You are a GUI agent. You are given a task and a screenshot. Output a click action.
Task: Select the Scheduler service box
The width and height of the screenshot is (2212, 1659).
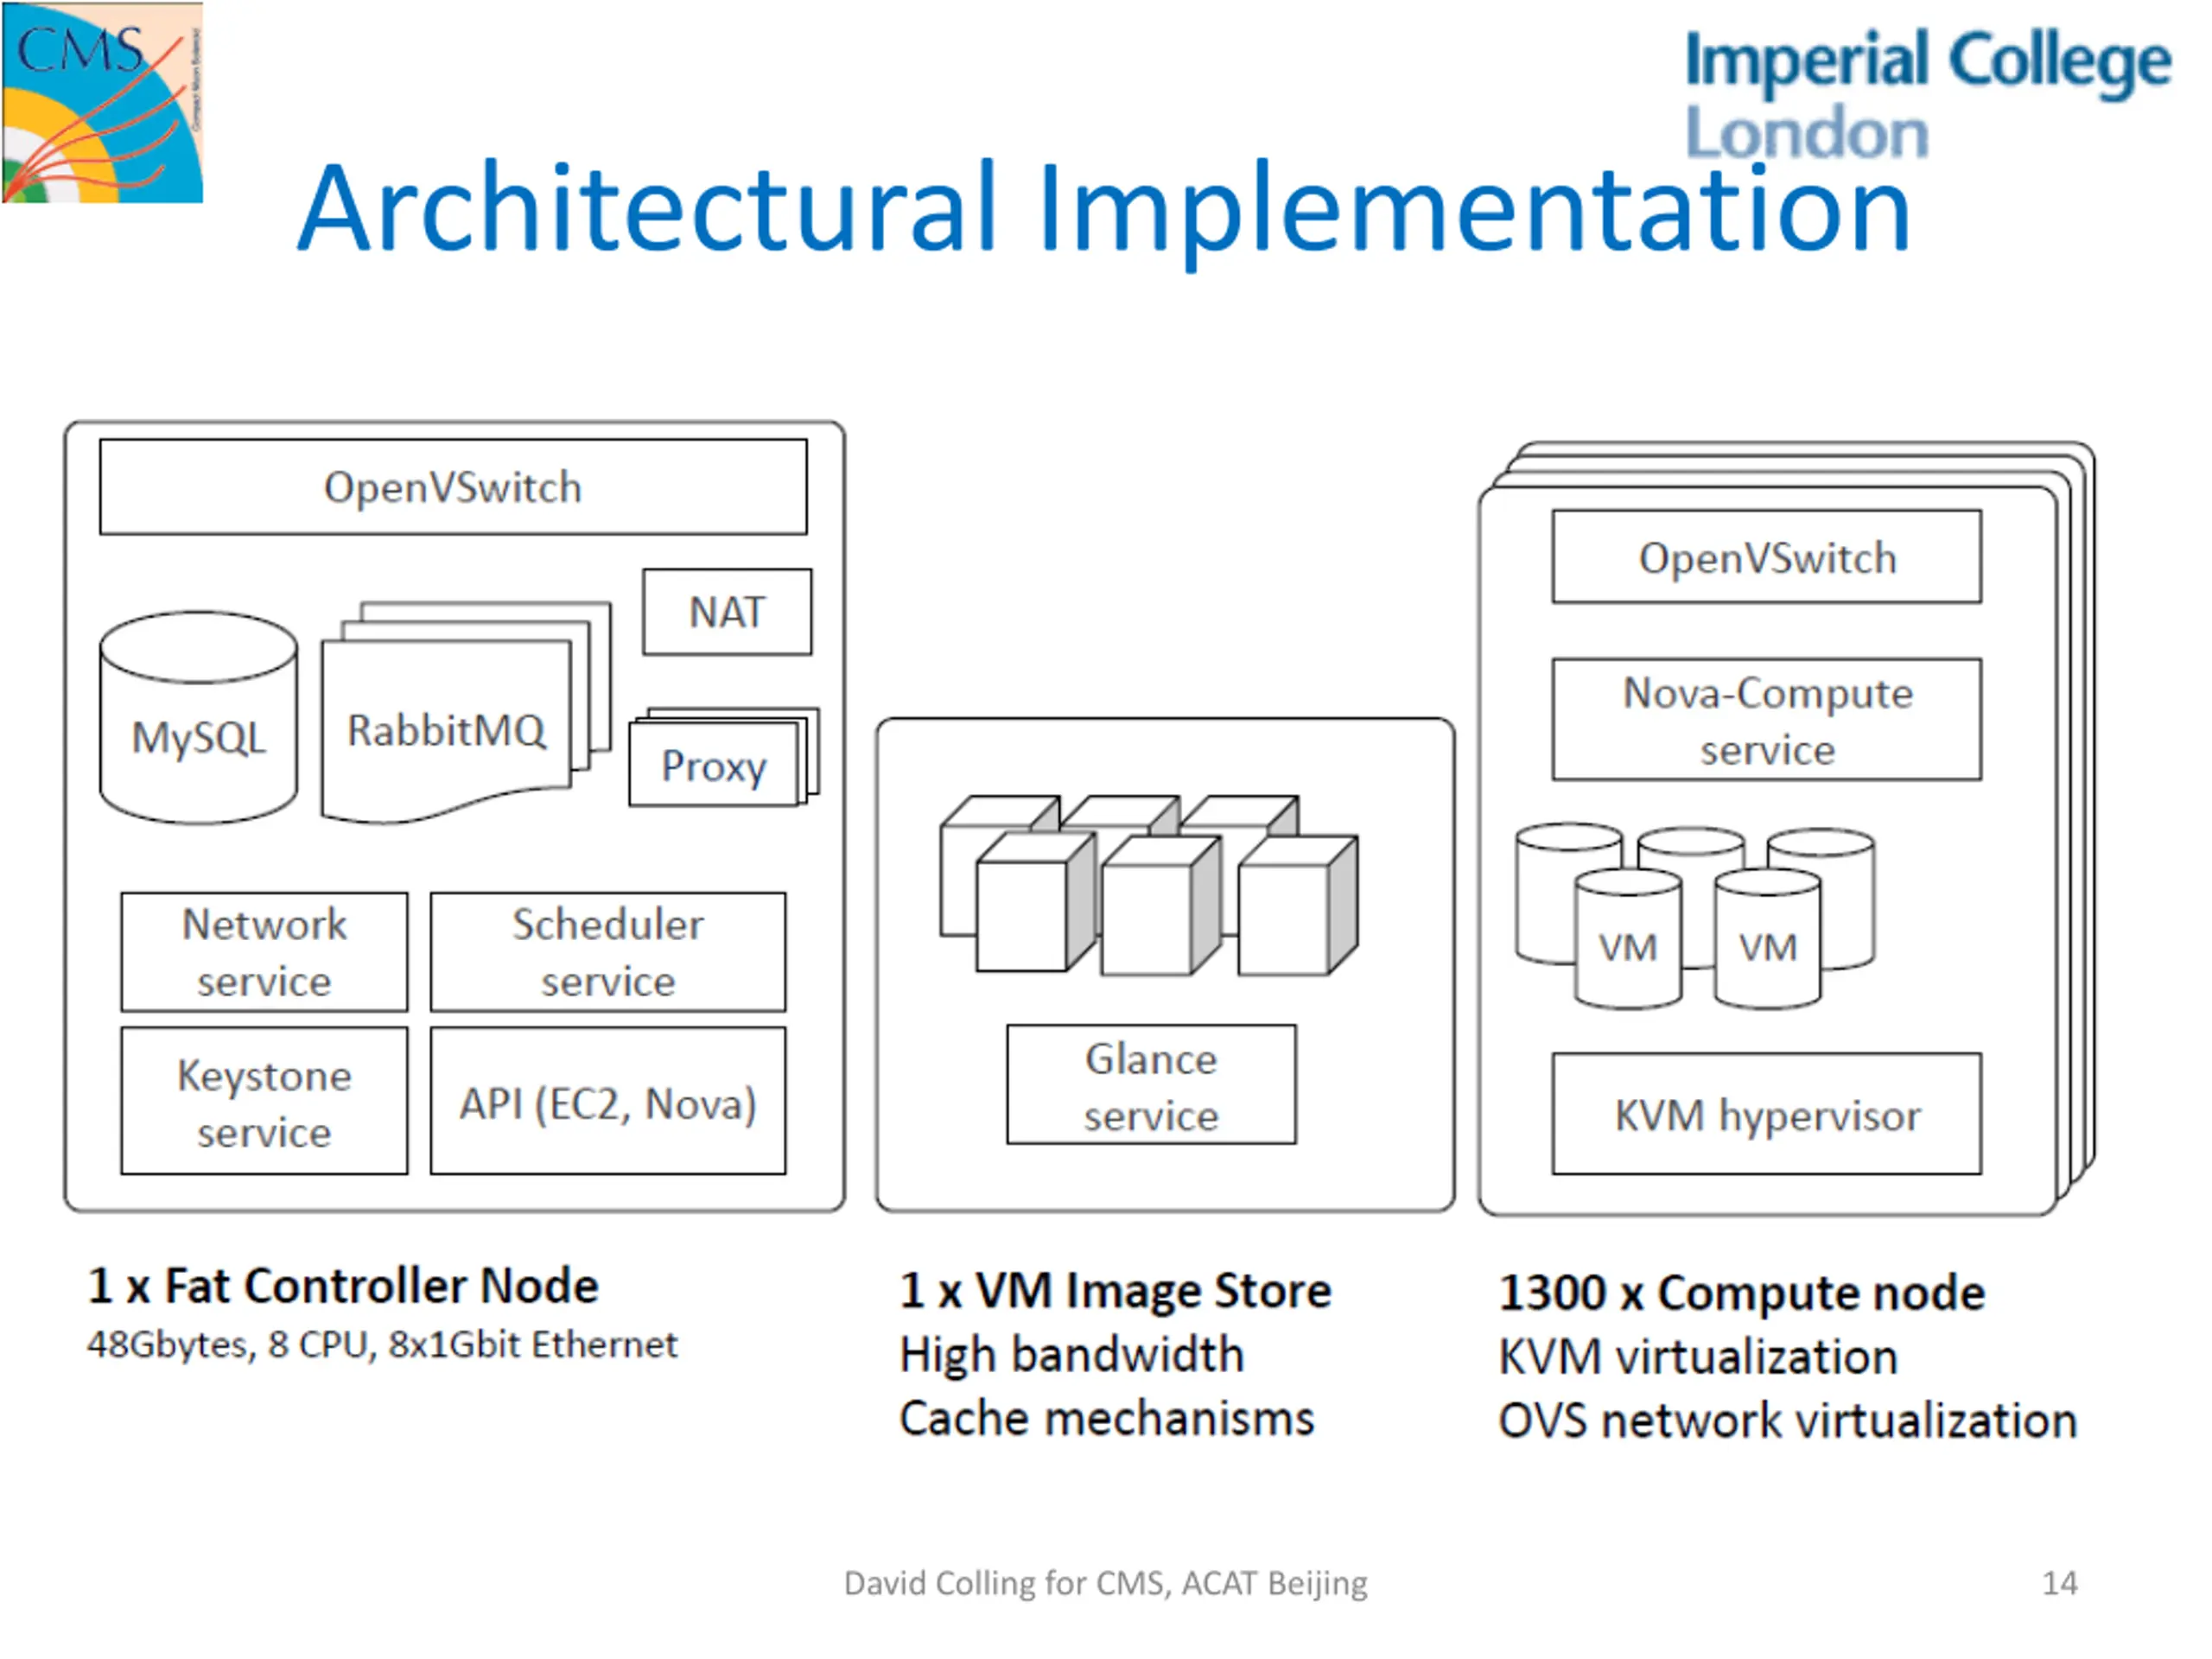608,952
